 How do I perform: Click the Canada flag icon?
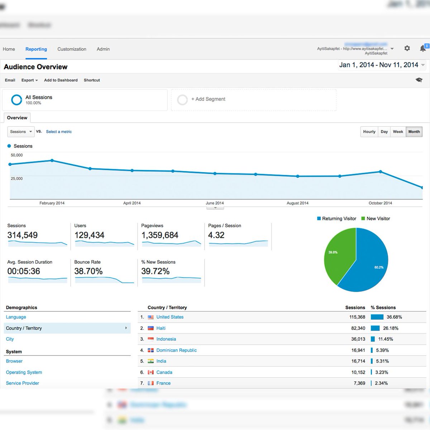(150, 372)
